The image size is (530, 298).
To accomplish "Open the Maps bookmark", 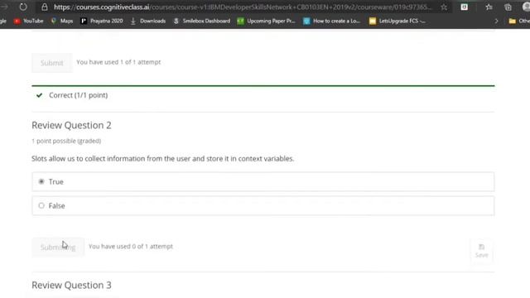I will [x=62, y=21].
